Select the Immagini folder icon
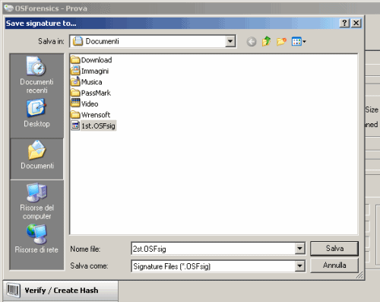380x302 pixels. pos(75,71)
